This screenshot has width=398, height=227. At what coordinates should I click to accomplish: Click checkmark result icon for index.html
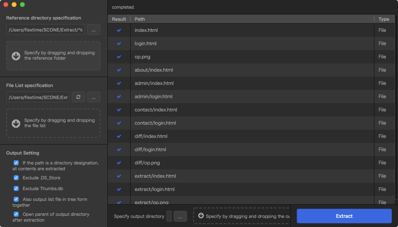coord(119,30)
